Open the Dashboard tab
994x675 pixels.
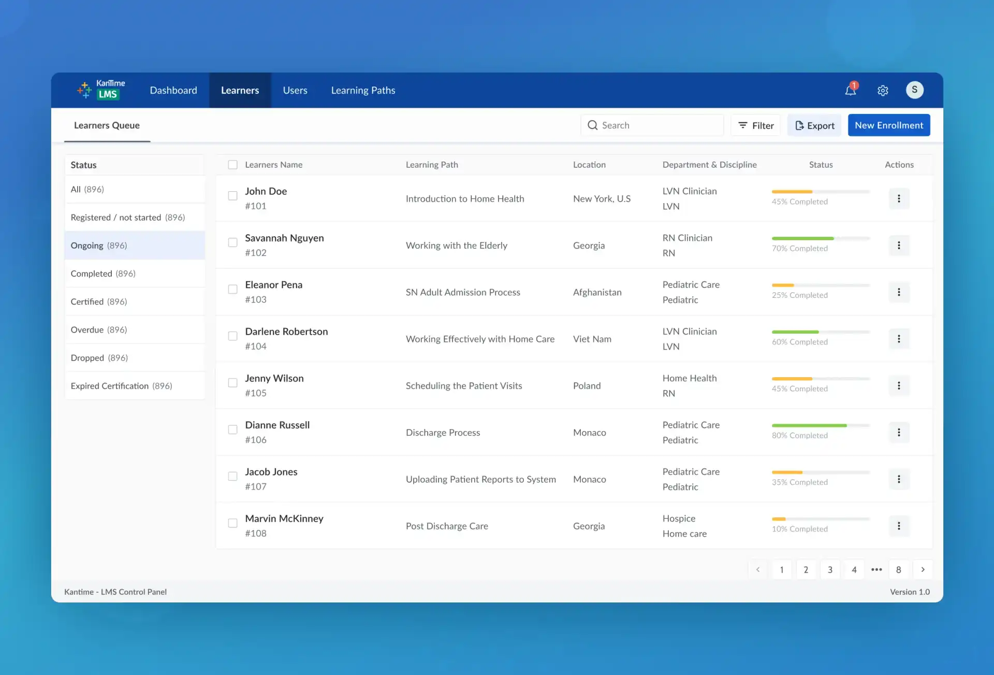point(173,90)
